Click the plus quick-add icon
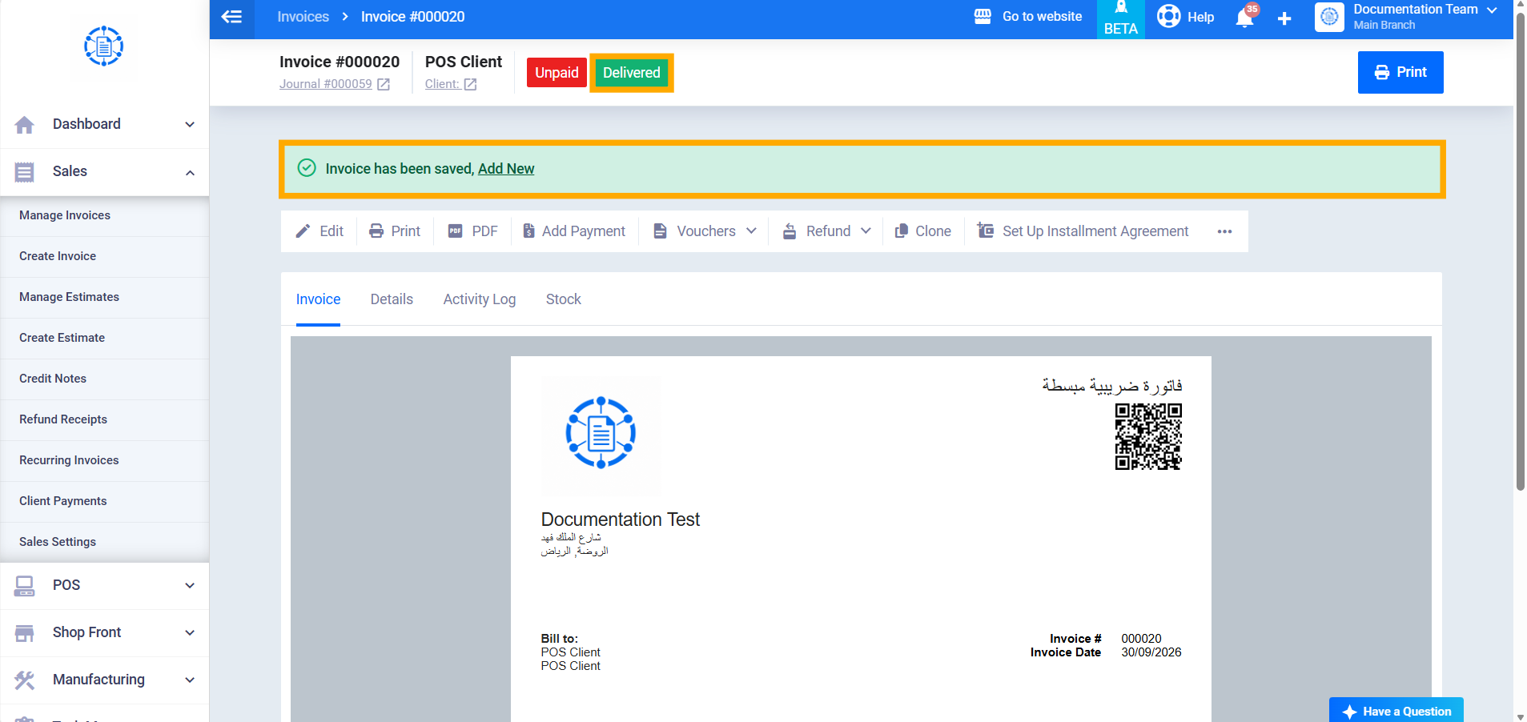This screenshot has height=722, width=1527. (1284, 18)
